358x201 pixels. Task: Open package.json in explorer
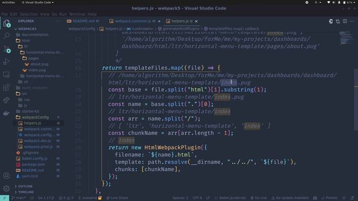(x=33, y=164)
